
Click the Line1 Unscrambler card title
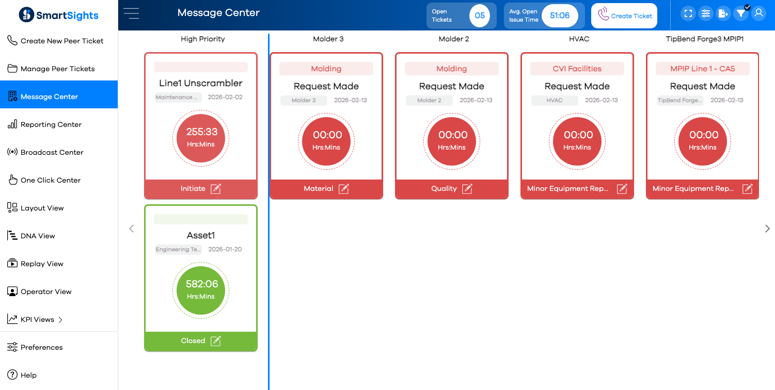tap(201, 83)
